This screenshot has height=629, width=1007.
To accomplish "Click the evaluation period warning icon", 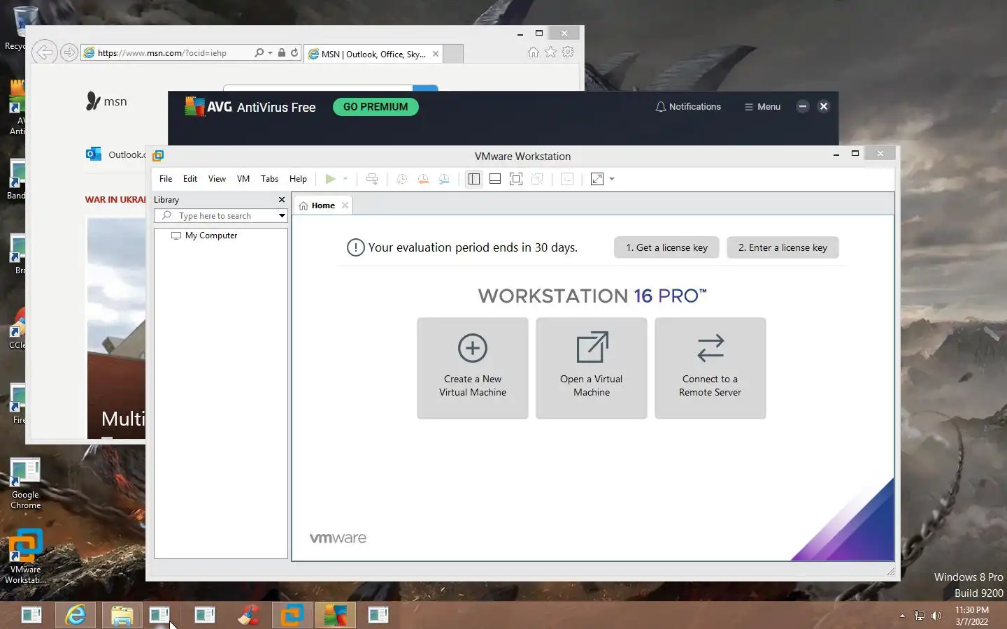I will click(356, 247).
